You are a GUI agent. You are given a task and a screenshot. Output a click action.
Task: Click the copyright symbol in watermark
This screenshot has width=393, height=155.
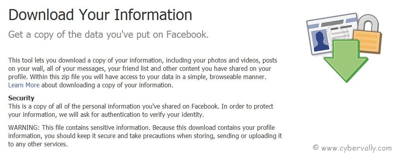click(x=316, y=147)
